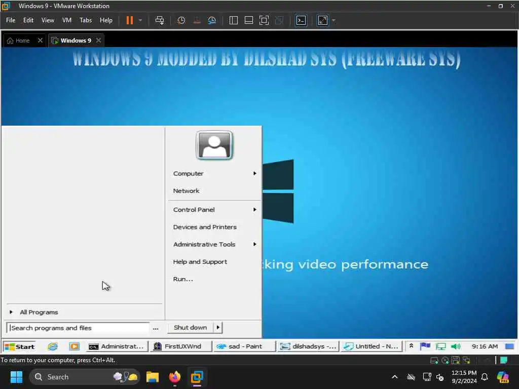This screenshot has height=389, width=519.
Task: Click Send Ctrl+Alt+Del toolbar icon
Action: pos(160,20)
